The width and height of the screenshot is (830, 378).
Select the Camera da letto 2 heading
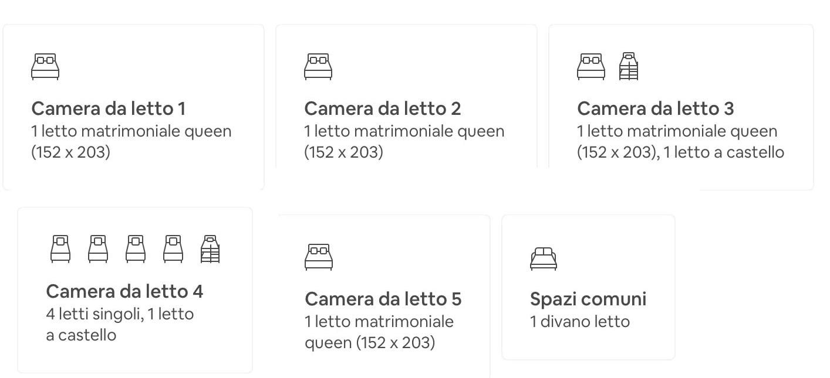click(382, 108)
